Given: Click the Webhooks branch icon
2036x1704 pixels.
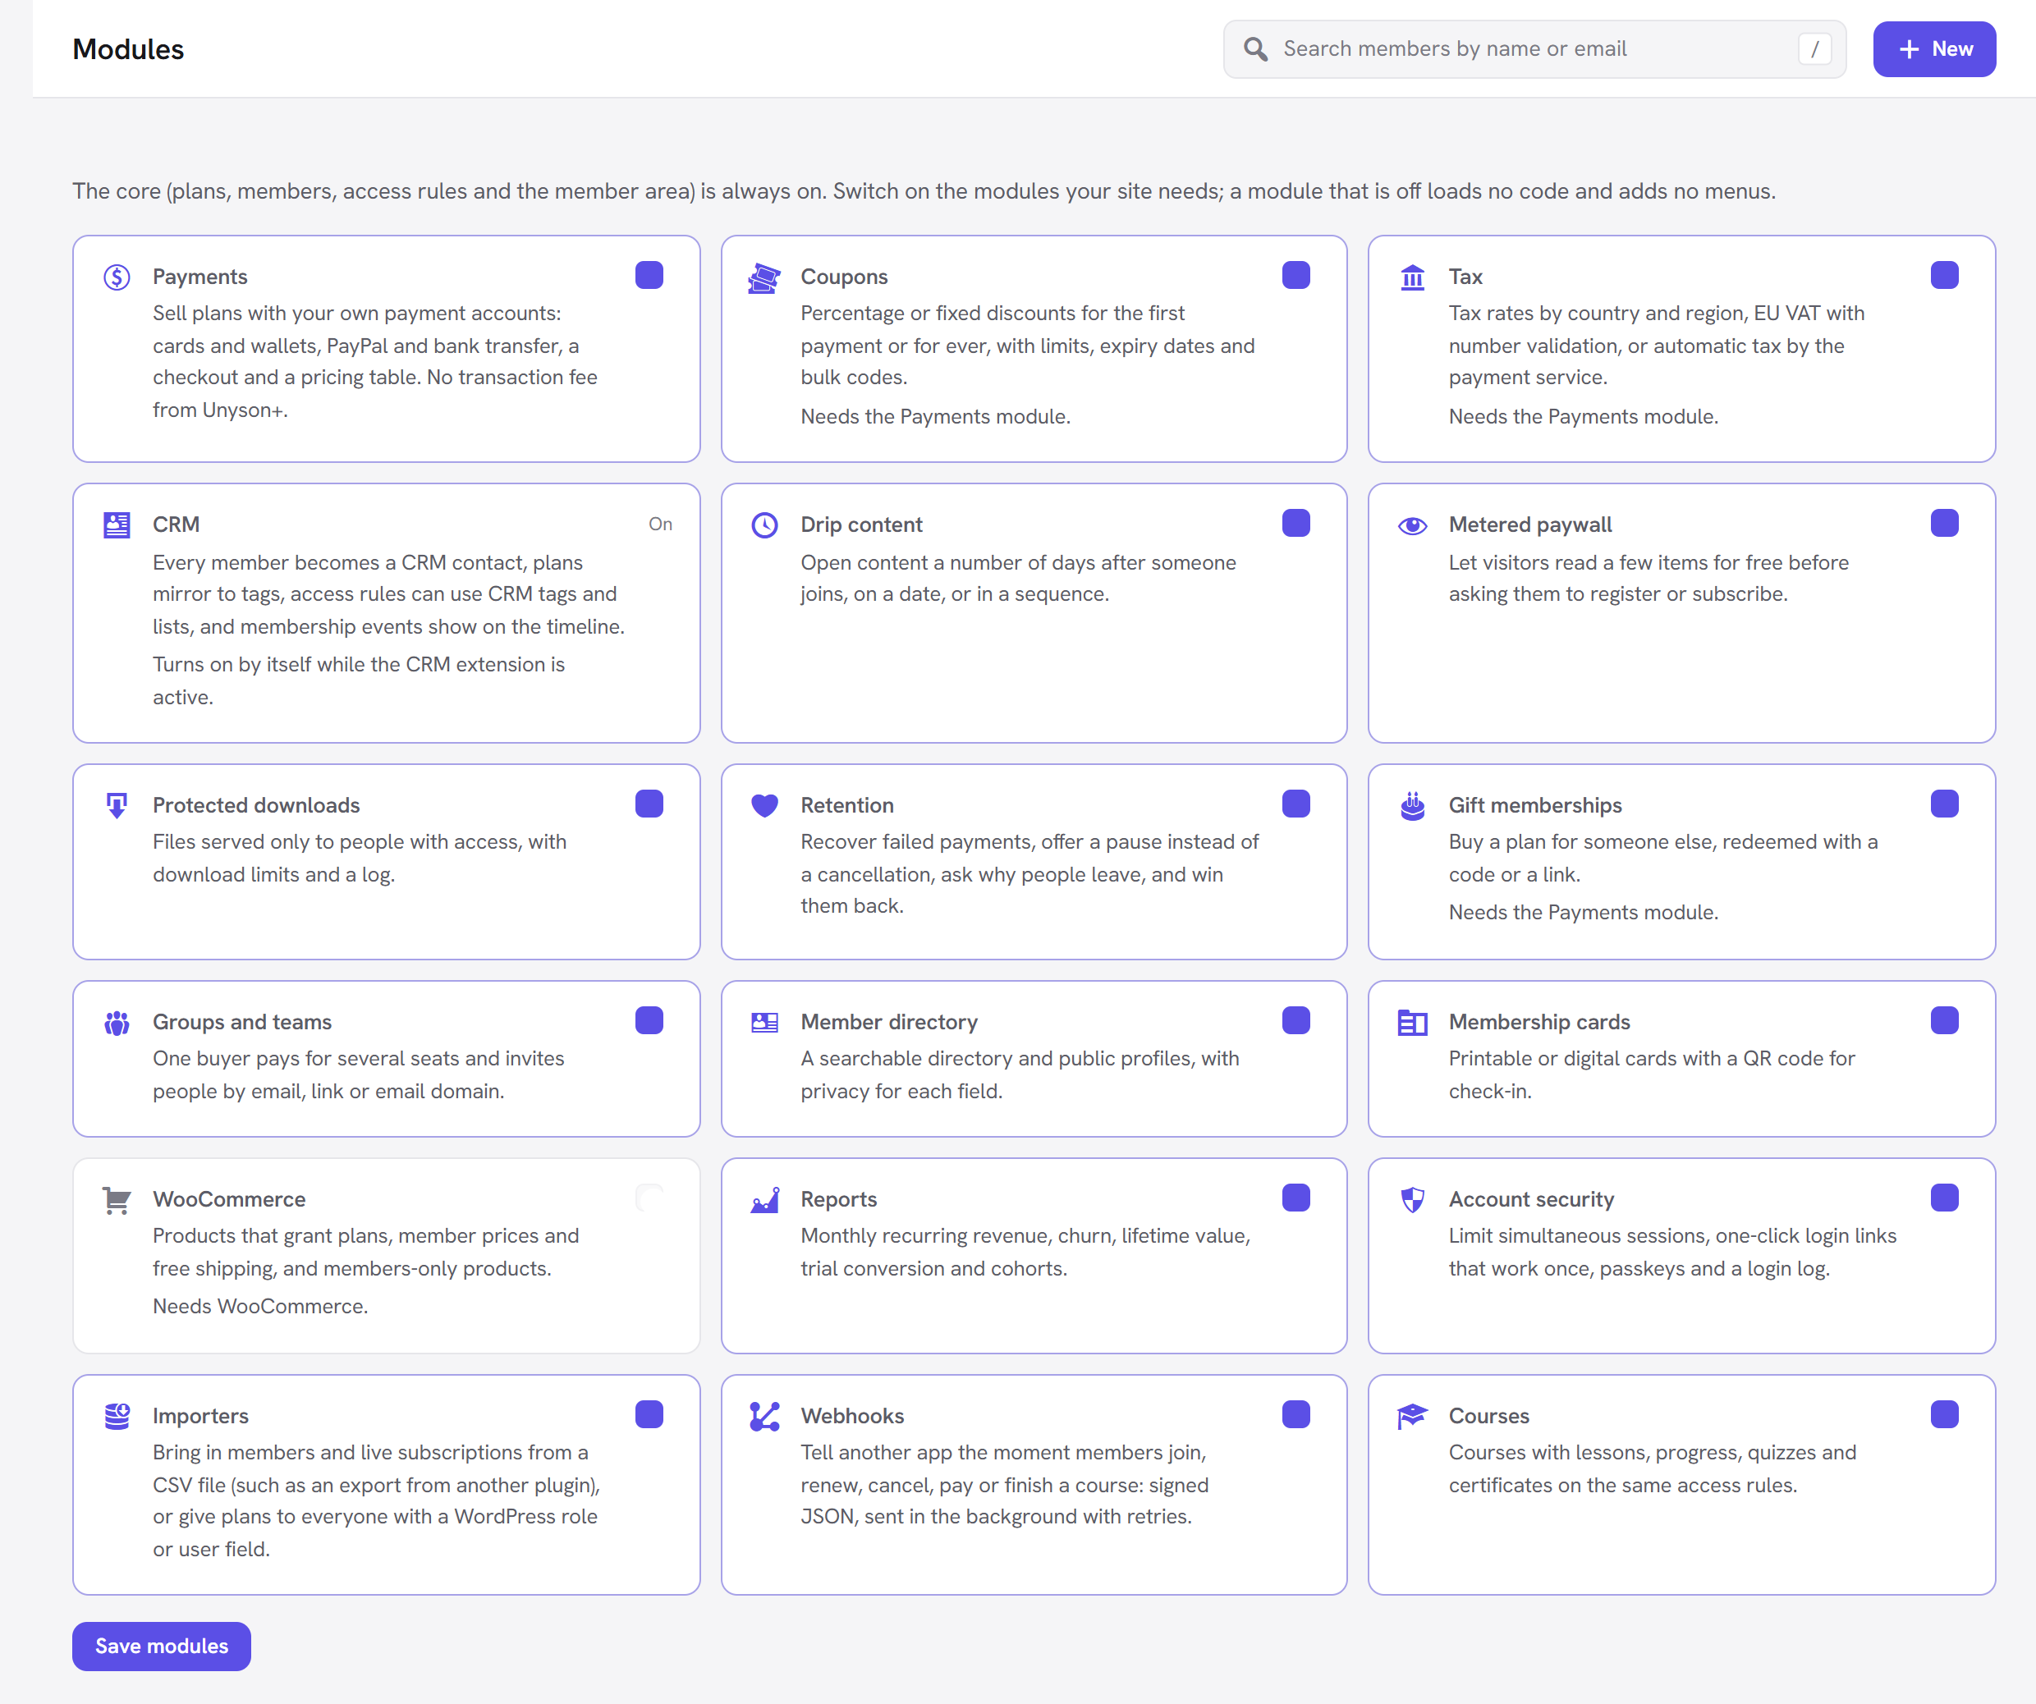Looking at the screenshot, I should click(764, 1416).
